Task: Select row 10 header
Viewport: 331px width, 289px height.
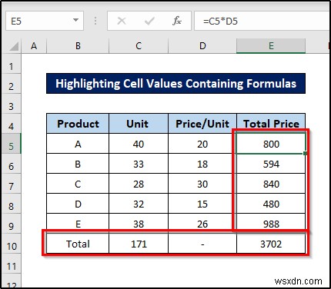Action: pos(12,246)
